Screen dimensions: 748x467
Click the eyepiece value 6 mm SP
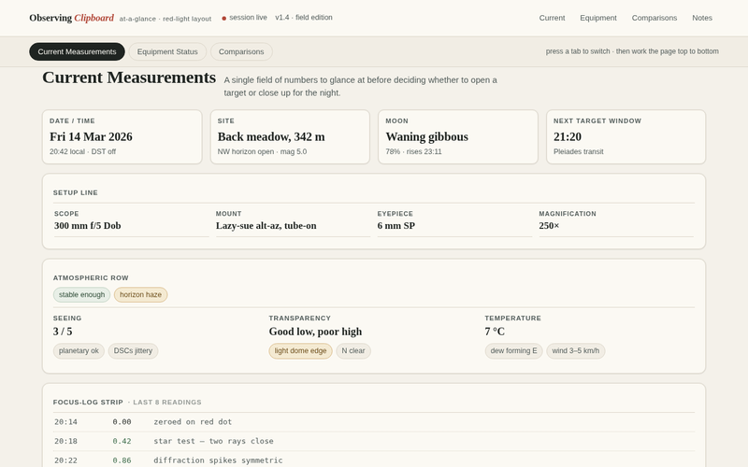tap(396, 226)
